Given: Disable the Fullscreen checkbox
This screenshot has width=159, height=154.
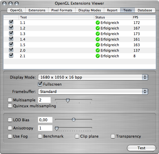Looking at the screenshot, I should (40, 84).
